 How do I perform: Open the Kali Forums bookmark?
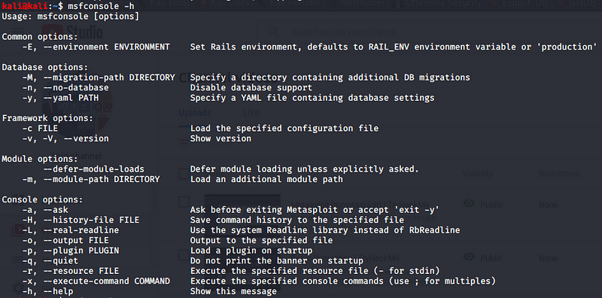[x=289, y=4]
